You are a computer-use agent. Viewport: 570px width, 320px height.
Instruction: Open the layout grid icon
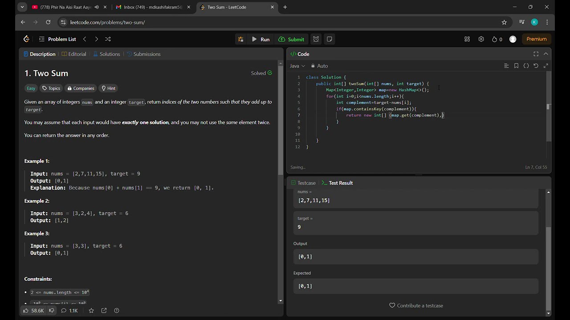pyautogui.click(x=467, y=39)
